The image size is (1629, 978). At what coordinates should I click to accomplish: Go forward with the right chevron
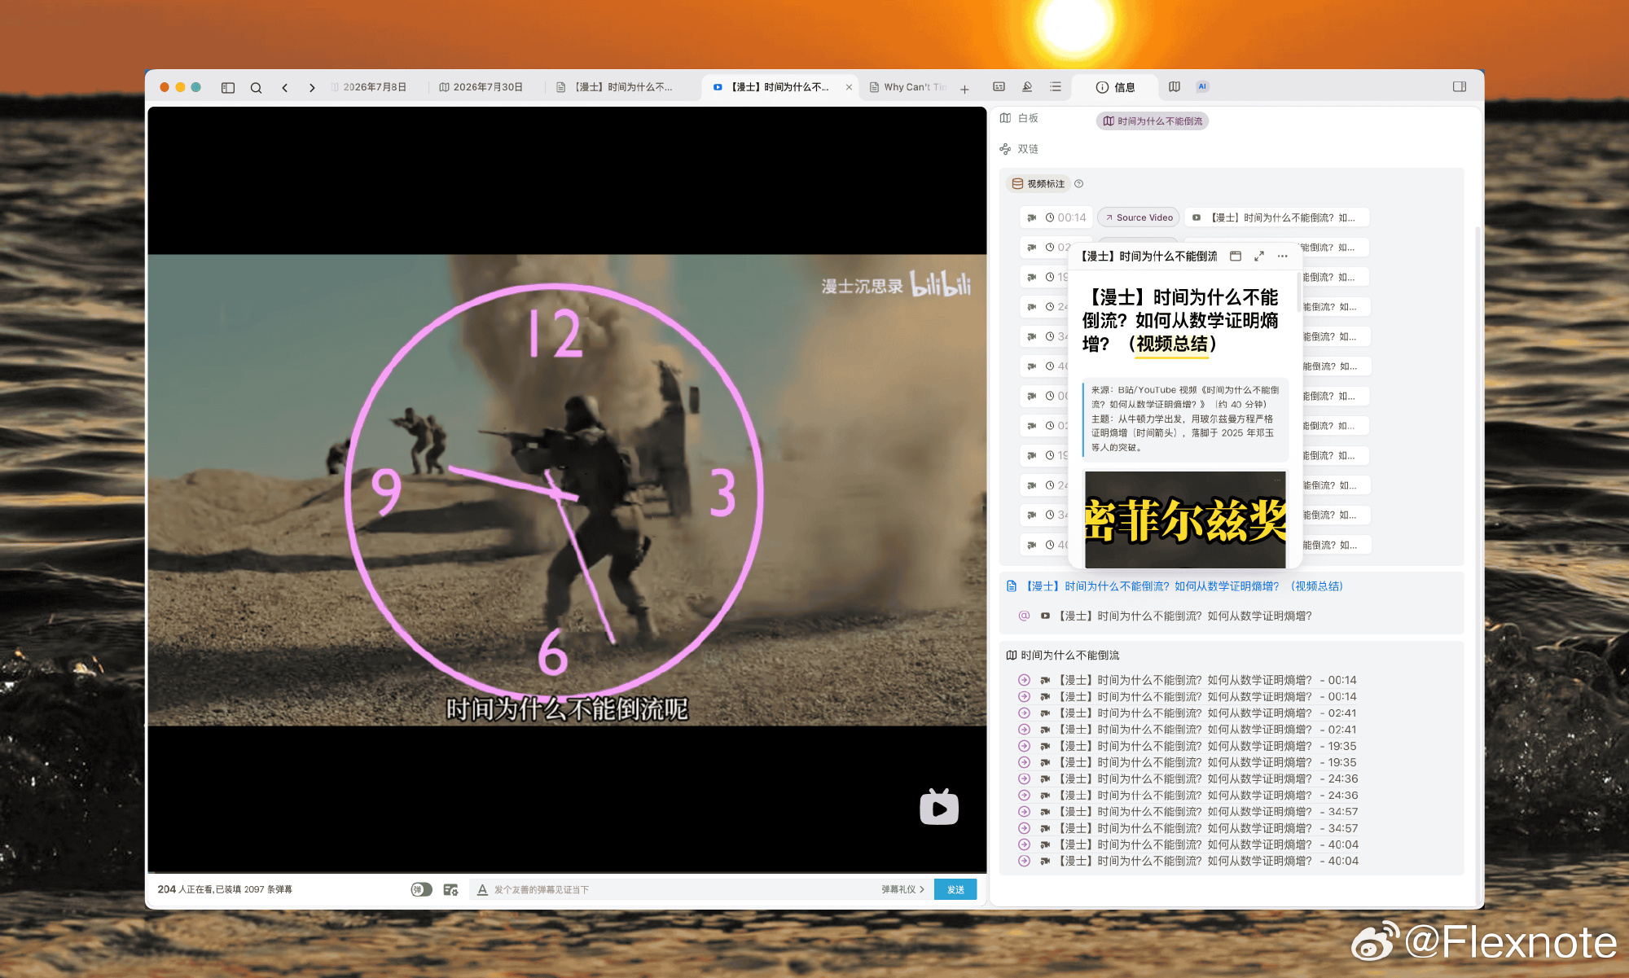pos(312,87)
